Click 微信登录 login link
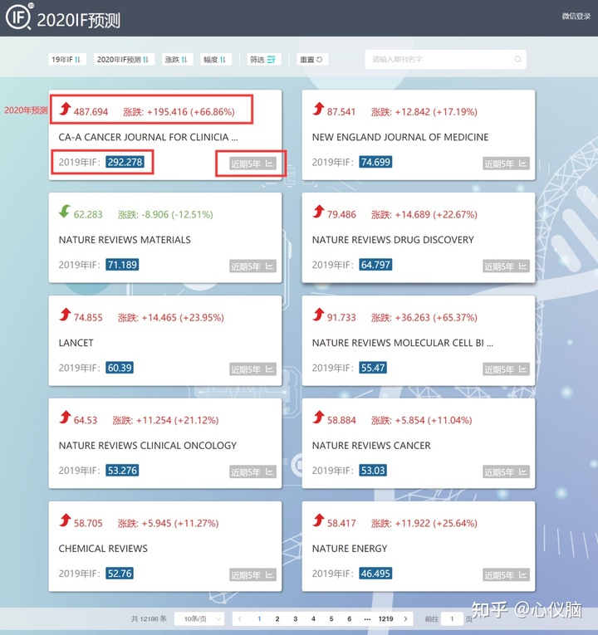Screen dimensions: 598x635 [x=576, y=17]
